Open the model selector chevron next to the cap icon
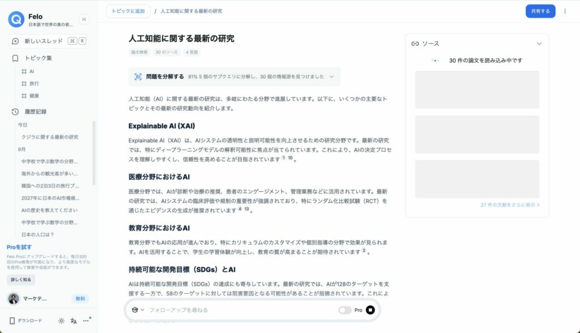The height and width of the screenshot is (333, 580). point(141,310)
